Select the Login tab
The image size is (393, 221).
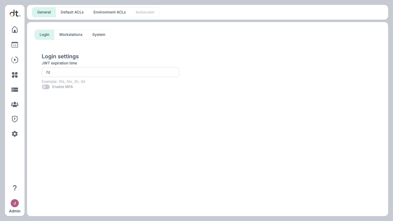click(44, 35)
